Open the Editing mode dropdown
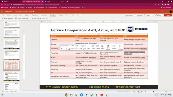 159,15
